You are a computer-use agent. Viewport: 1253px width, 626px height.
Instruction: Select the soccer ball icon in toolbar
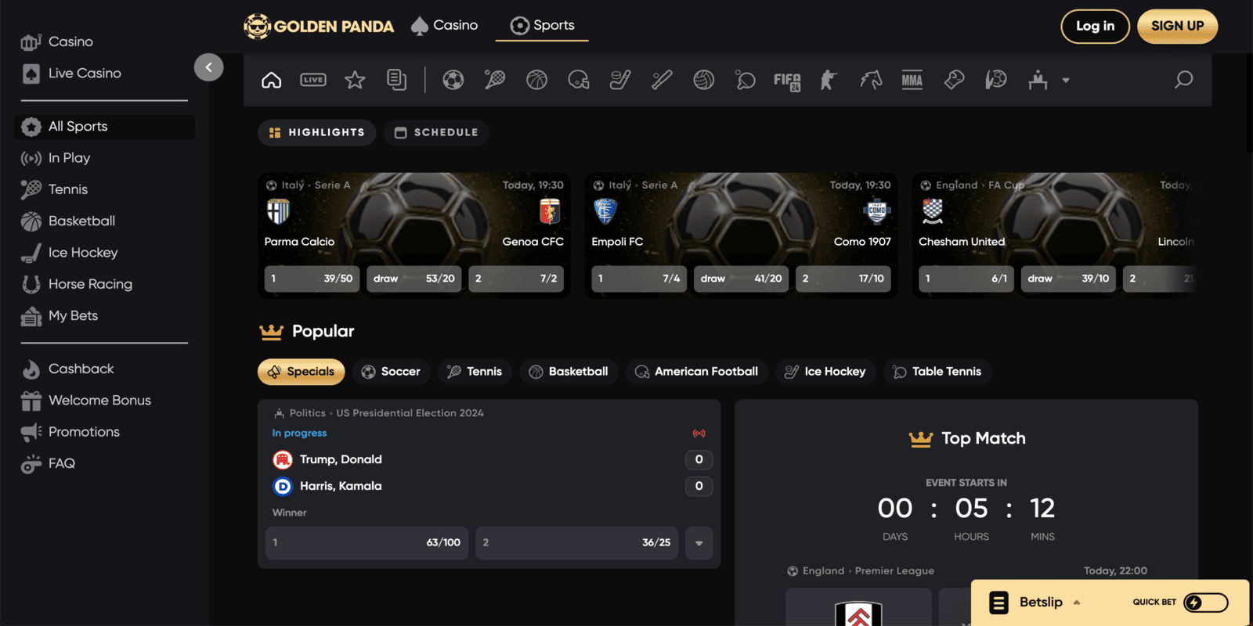[x=453, y=80]
